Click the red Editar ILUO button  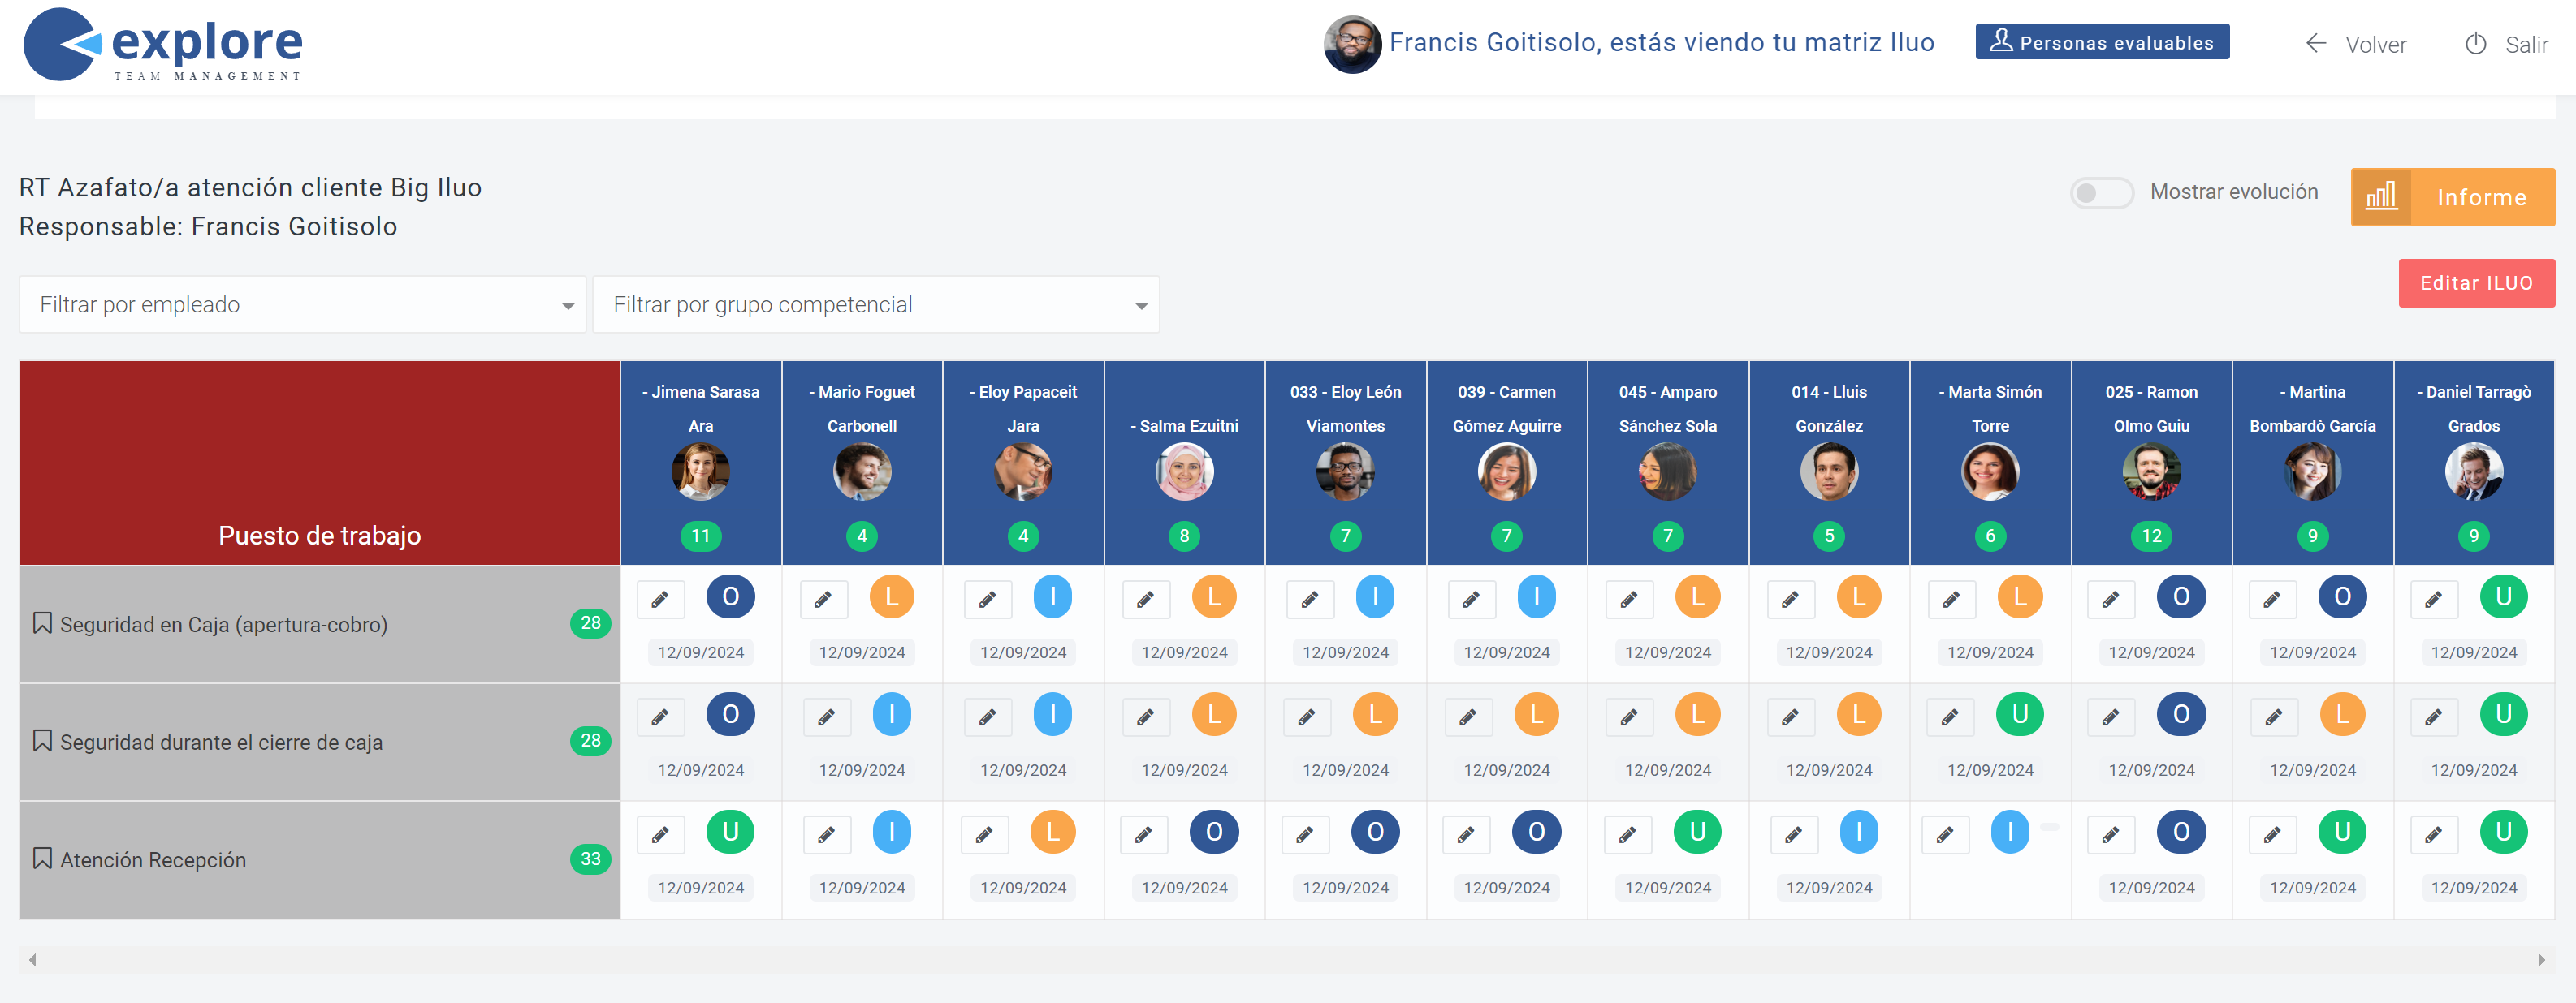[x=2476, y=282]
